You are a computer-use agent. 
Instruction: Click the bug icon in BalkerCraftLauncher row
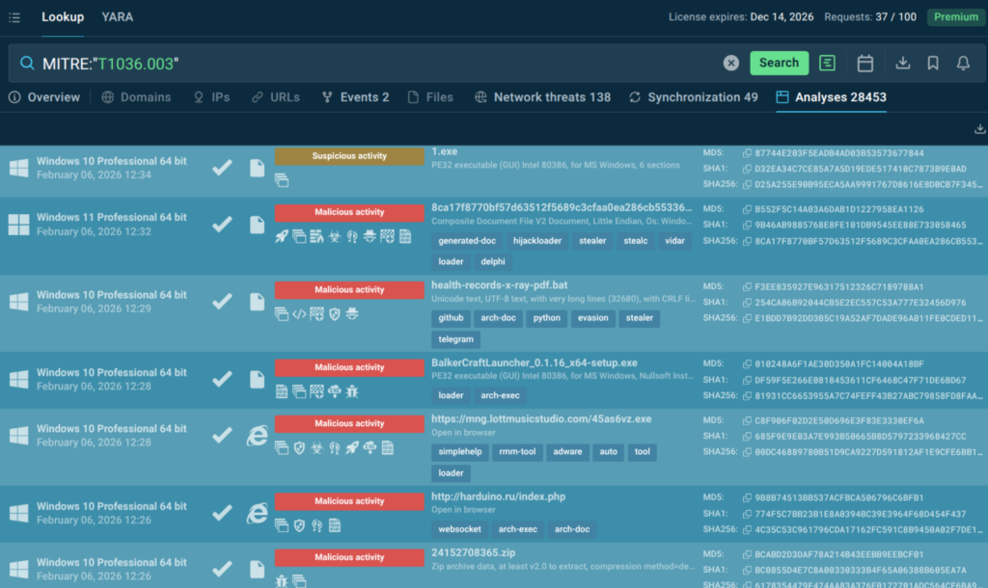pos(352,391)
